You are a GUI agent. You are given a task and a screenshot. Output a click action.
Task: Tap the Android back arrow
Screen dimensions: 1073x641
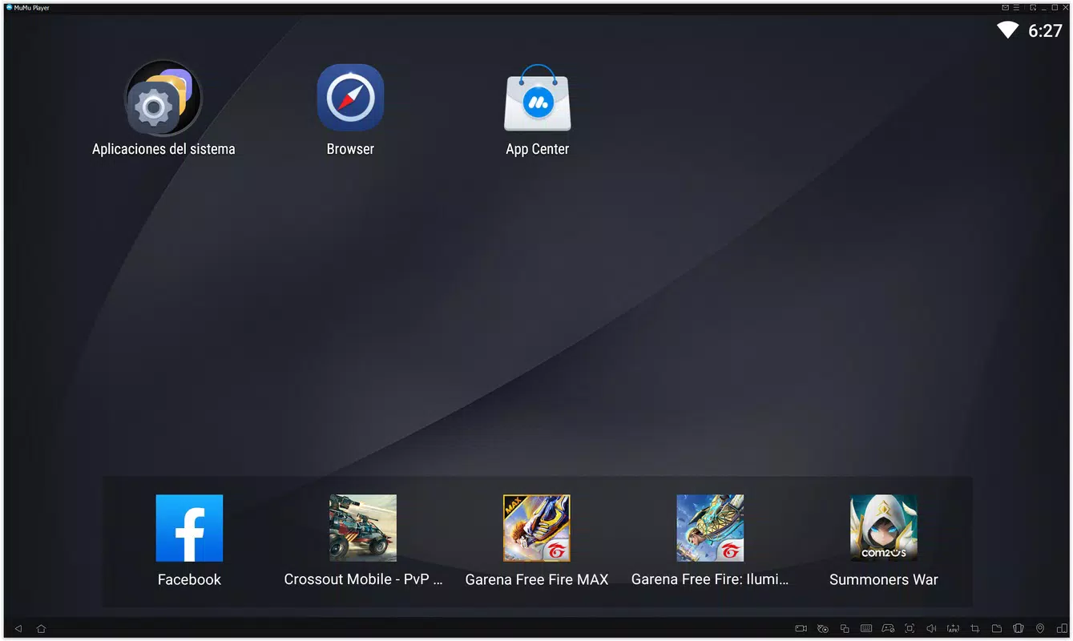coord(18,629)
